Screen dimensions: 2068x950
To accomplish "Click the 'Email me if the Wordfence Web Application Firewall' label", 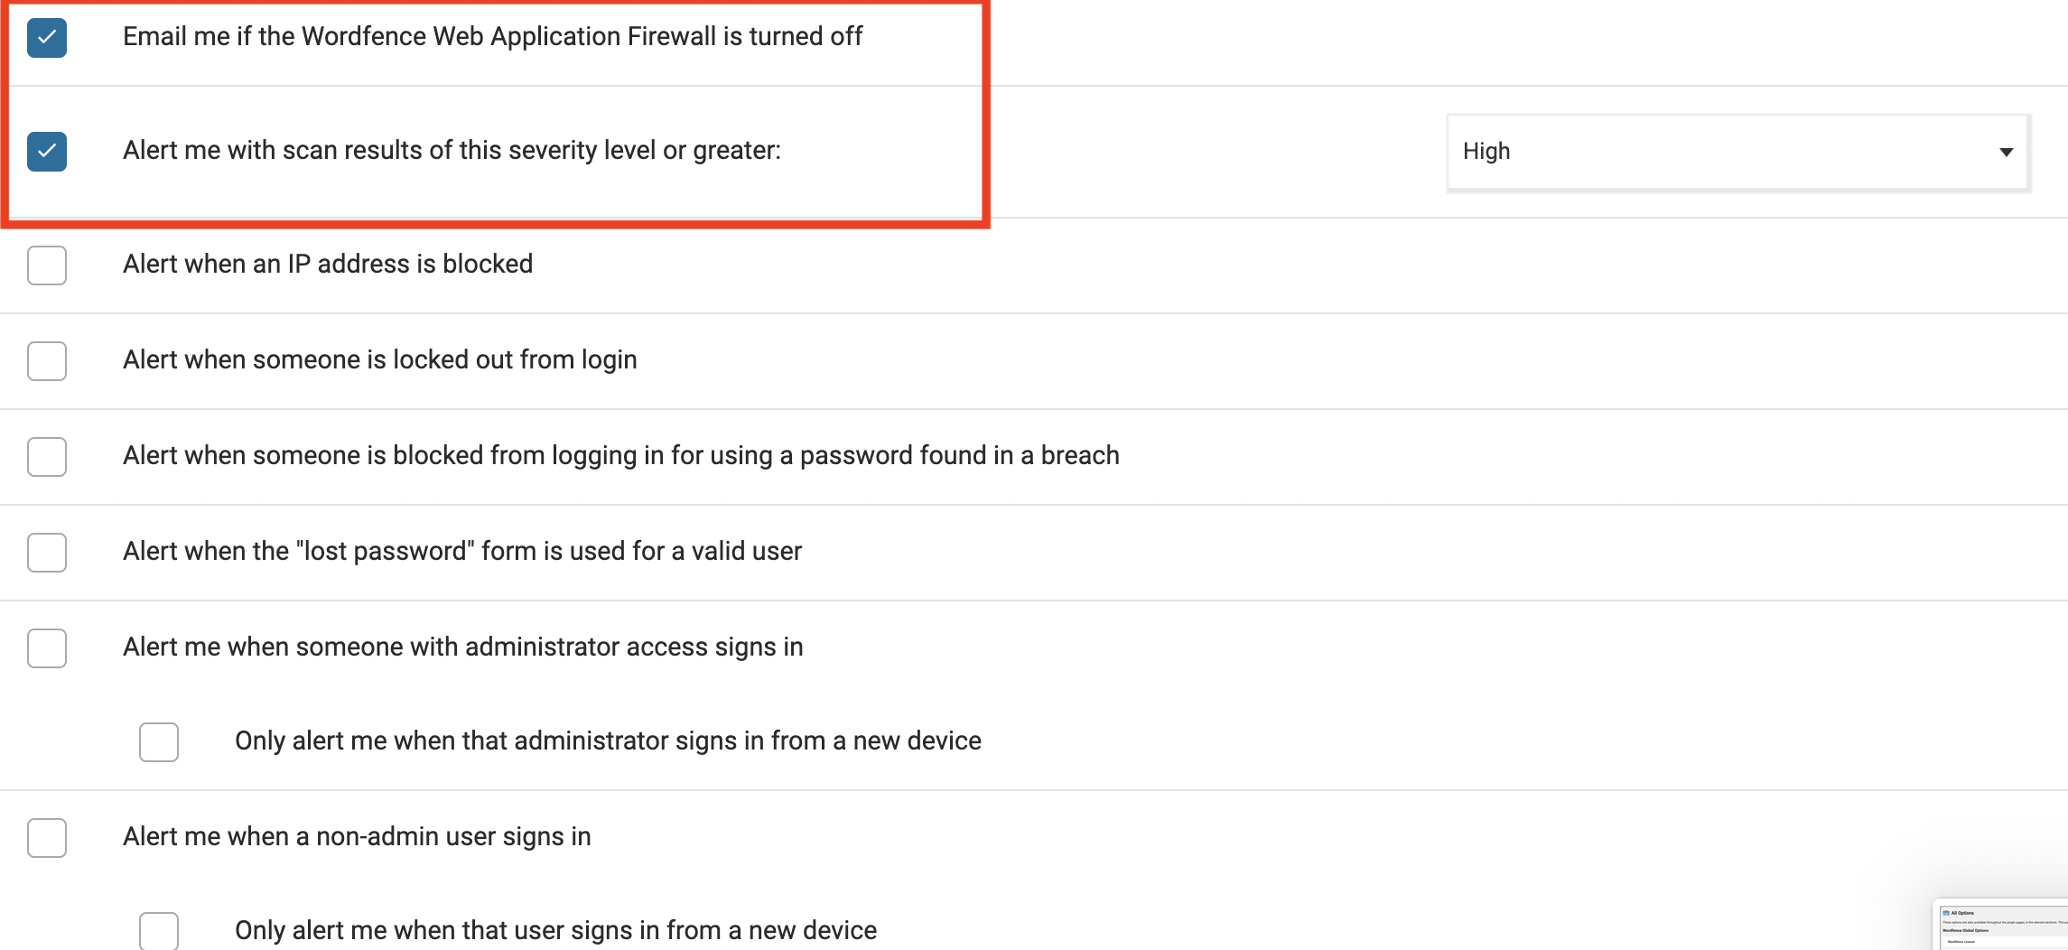I will [492, 36].
